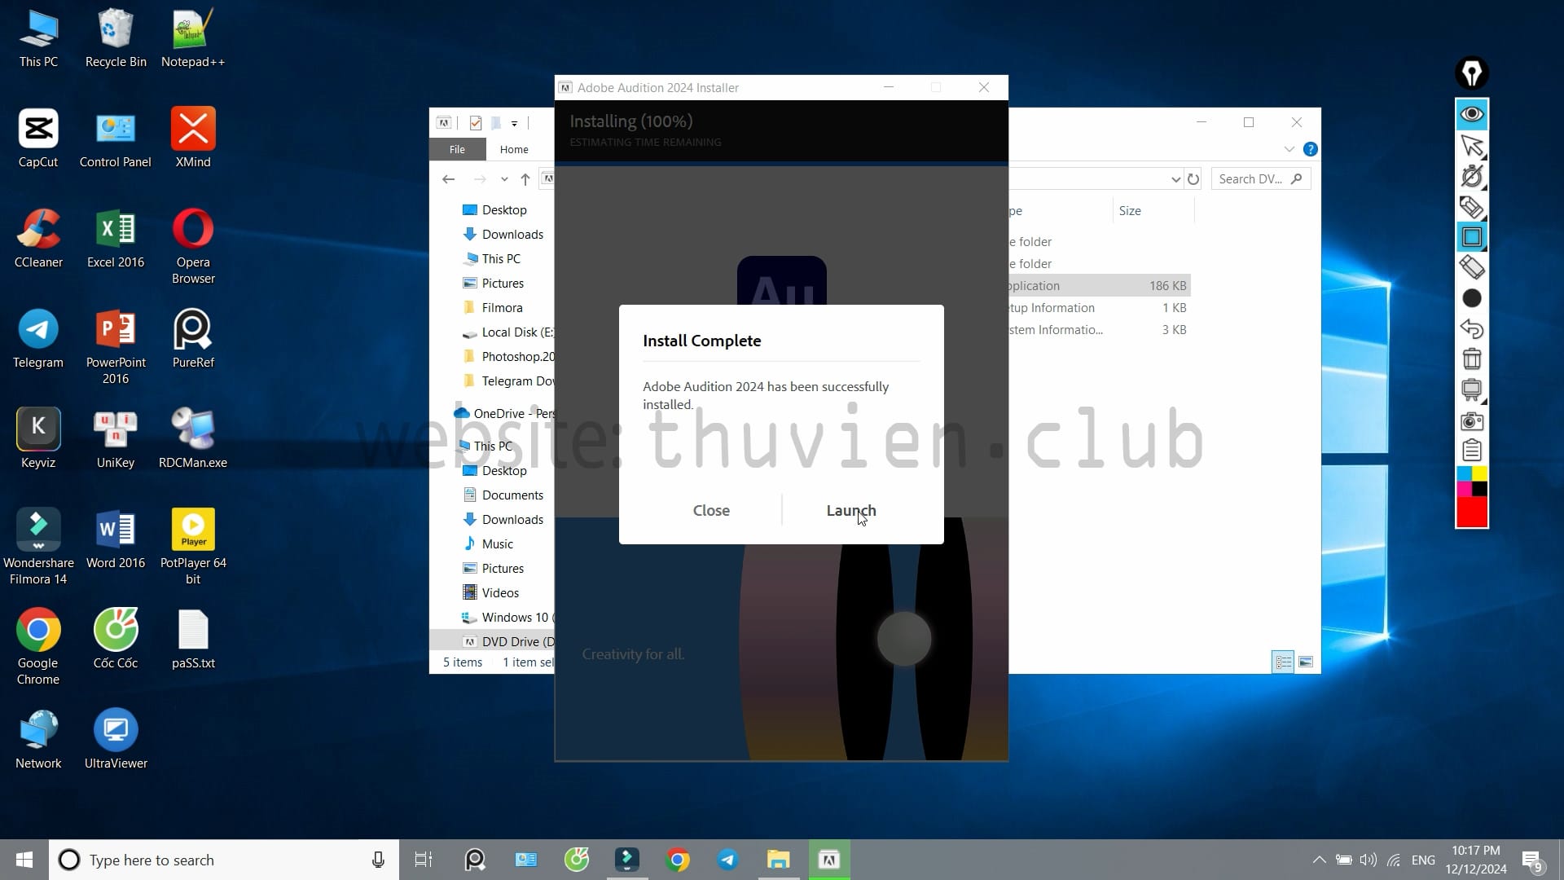
Task: Select the eraser tool in annotation toolbar
Action: point(1471,267)
